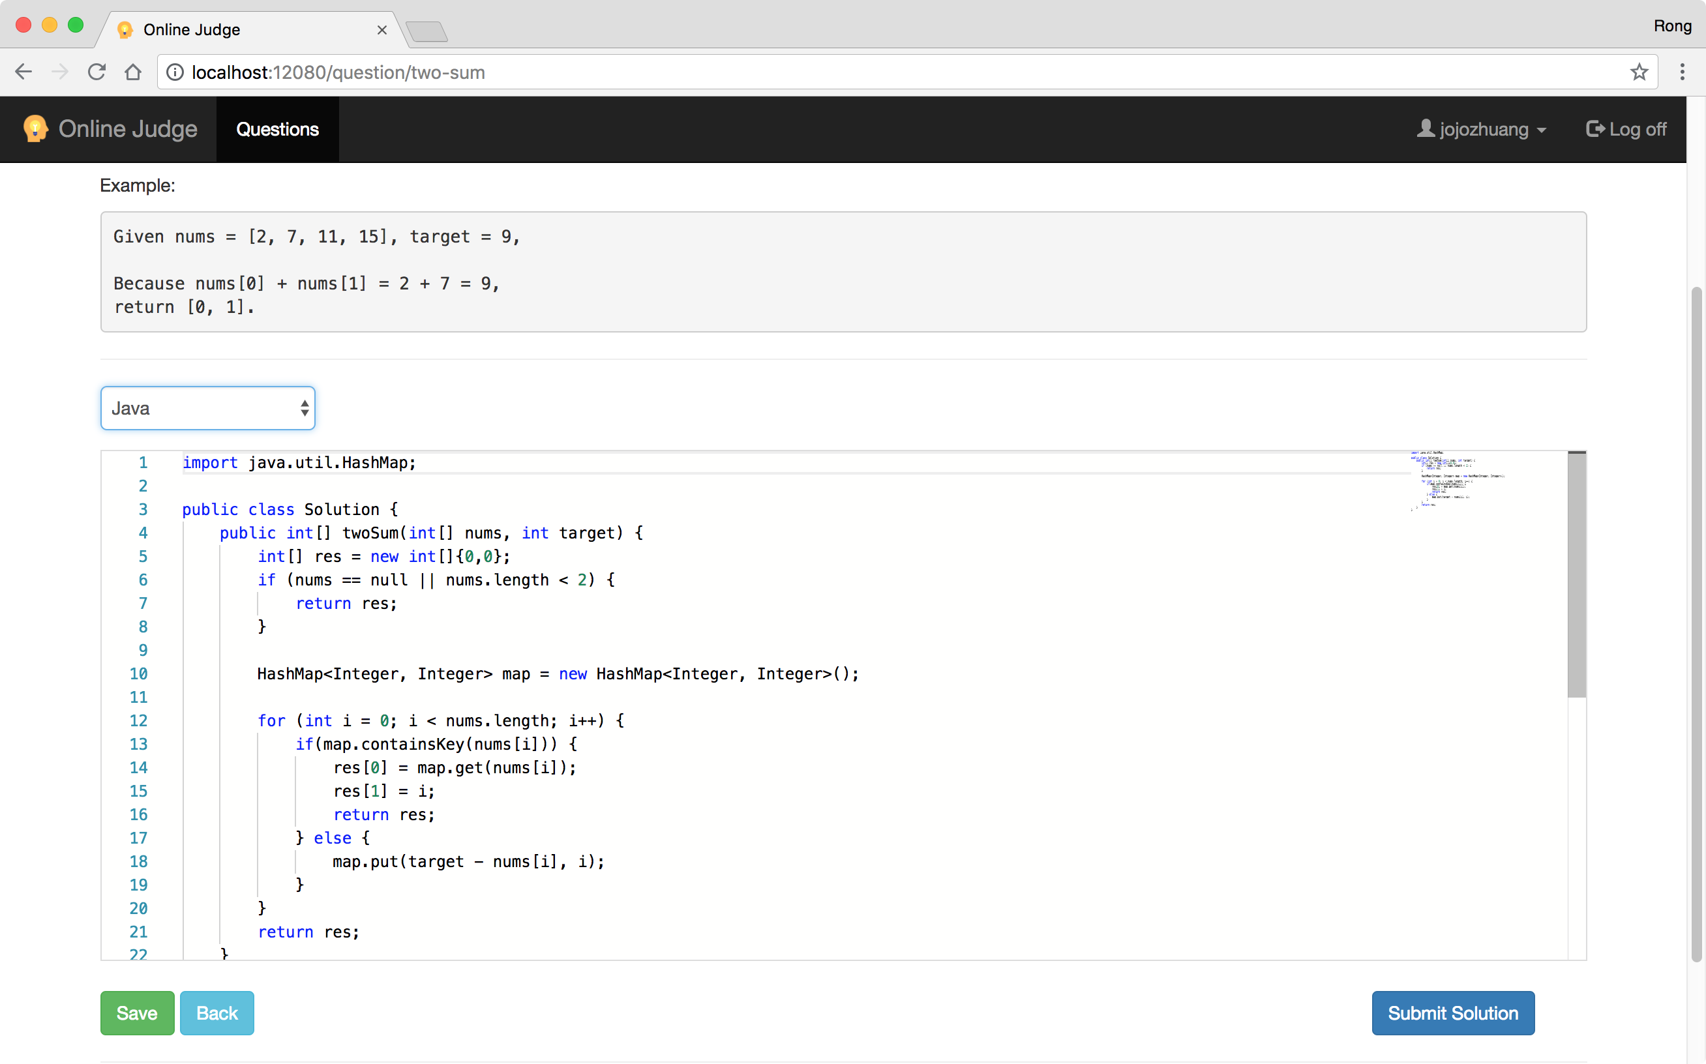Open the Questions nav tab
Image resolution: width=1706 pixels, height=1064 pixels.
pos(277,130)
